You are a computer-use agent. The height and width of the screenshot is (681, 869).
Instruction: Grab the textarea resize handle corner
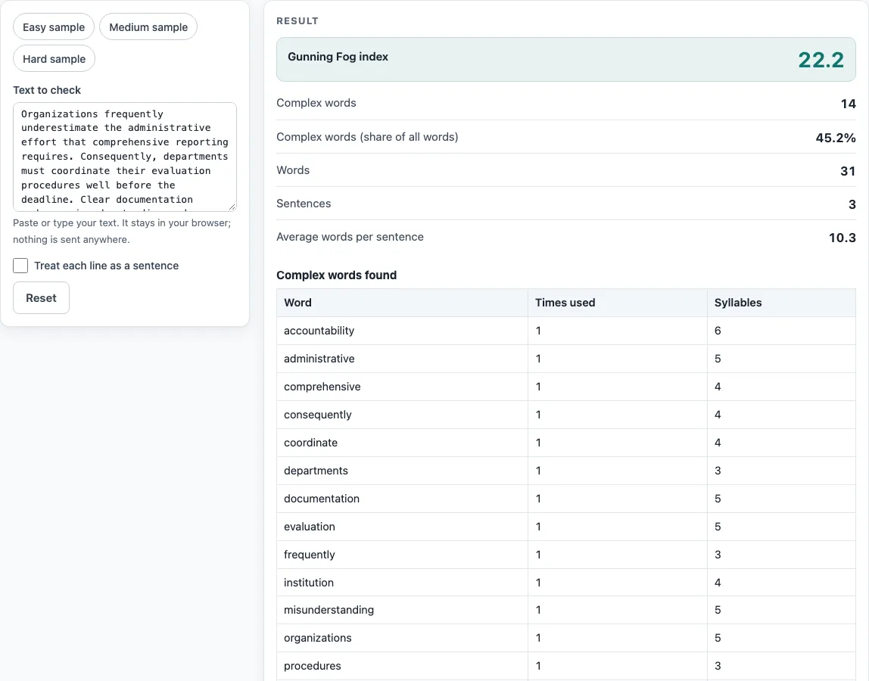[232, 207]
